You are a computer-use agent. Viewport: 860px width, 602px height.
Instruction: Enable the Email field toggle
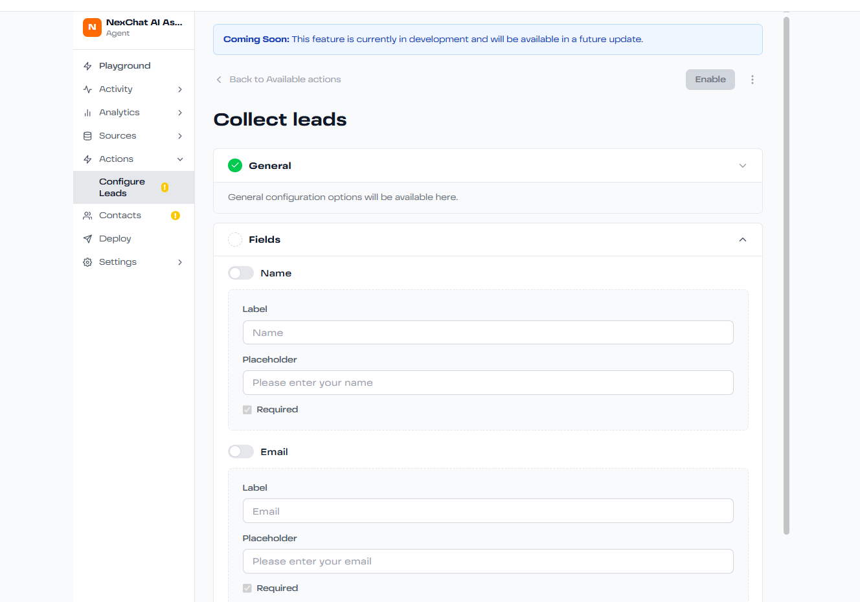[x=241, y=452]
